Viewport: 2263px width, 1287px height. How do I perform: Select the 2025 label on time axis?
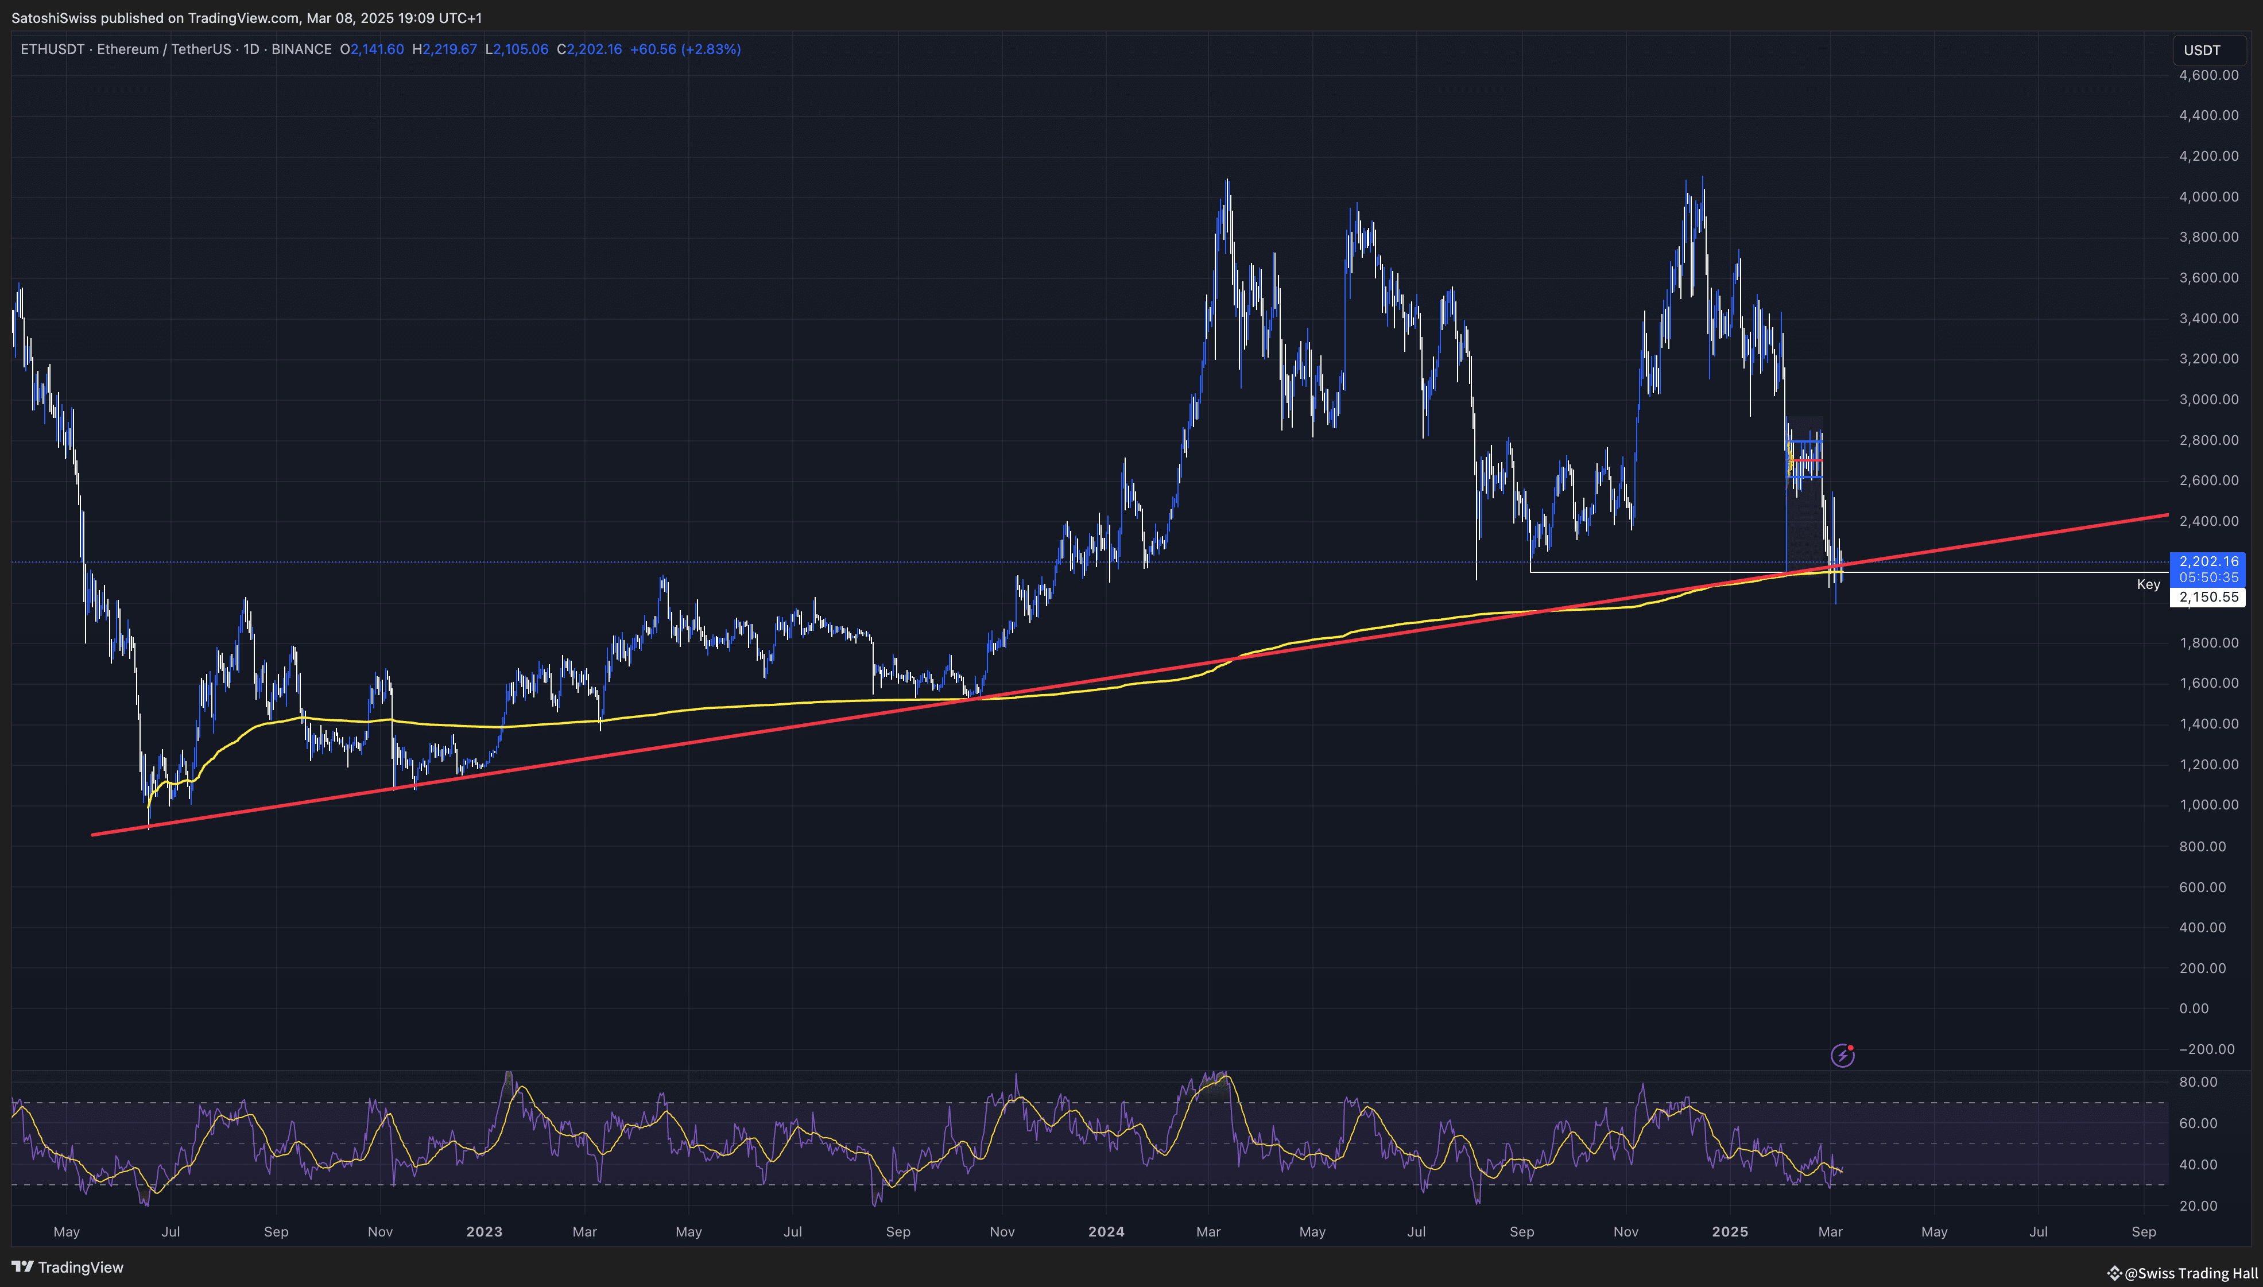[1729, 1231]
